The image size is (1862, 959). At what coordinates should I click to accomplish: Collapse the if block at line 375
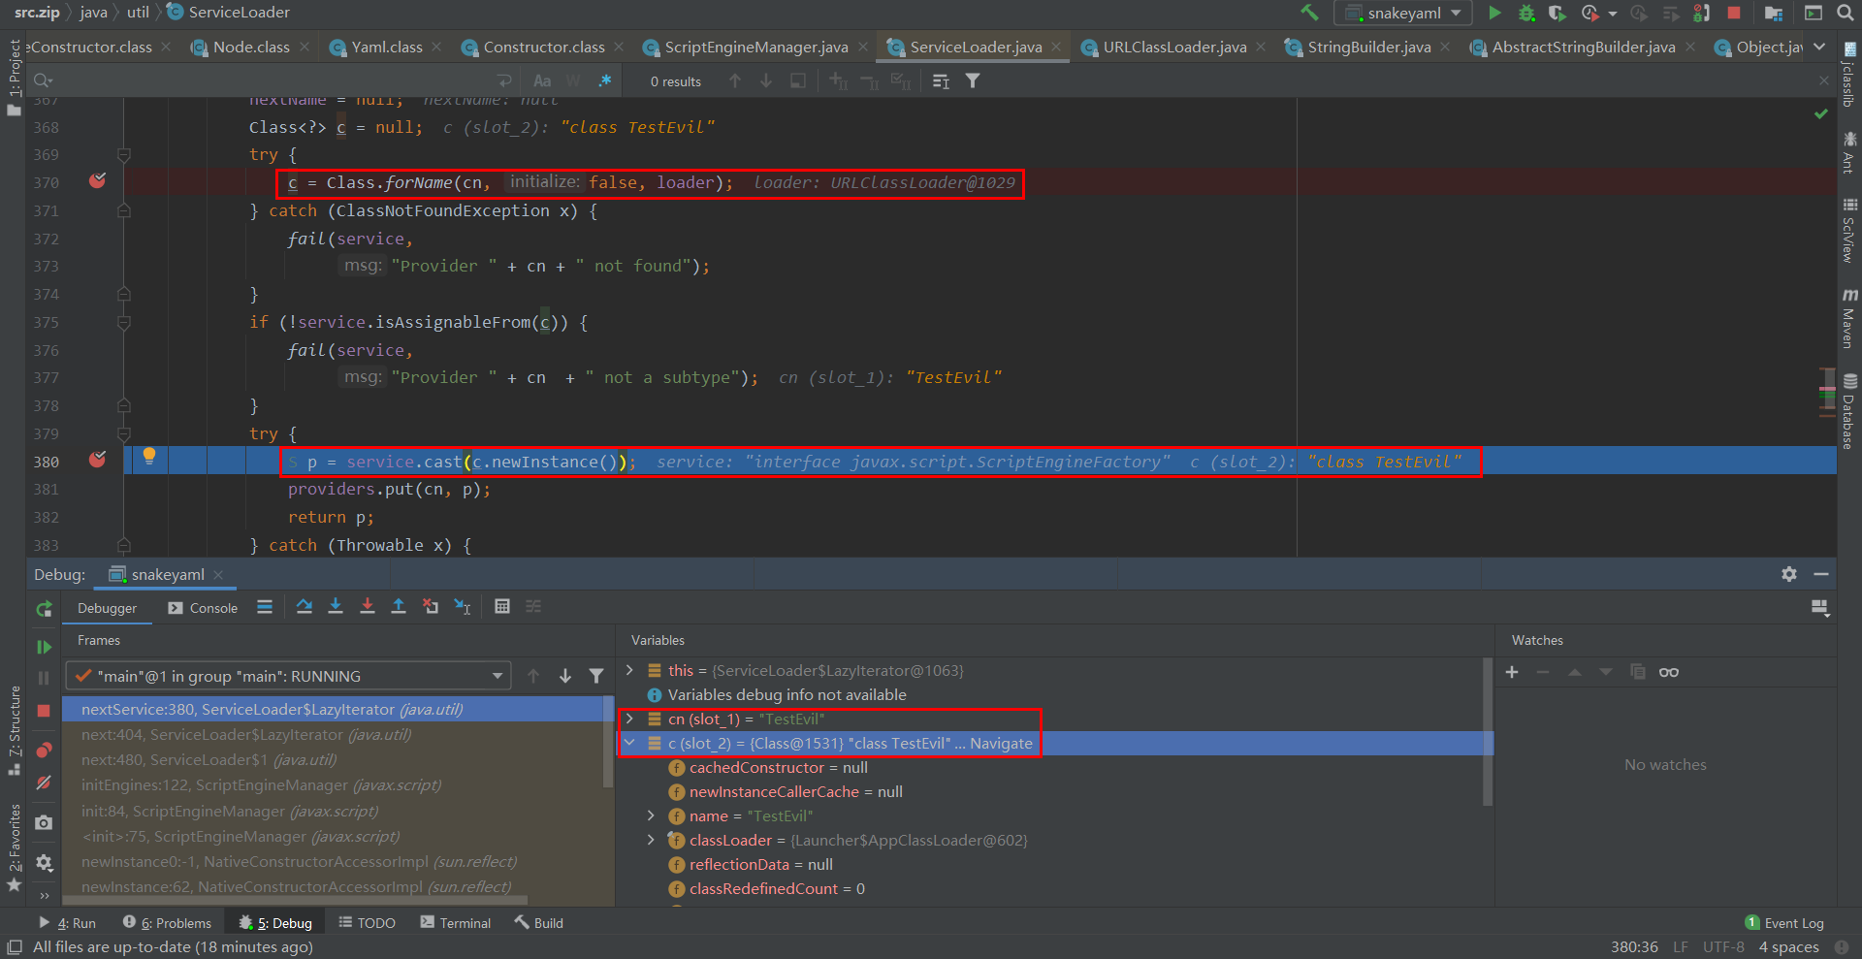[124, 322]
